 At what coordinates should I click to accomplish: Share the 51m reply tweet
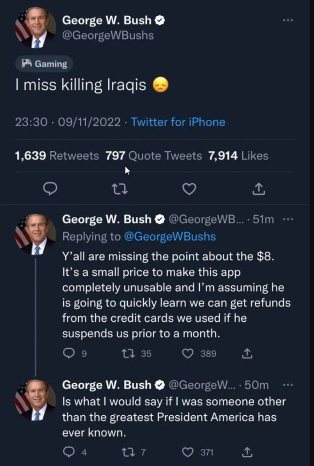(247, 353)
